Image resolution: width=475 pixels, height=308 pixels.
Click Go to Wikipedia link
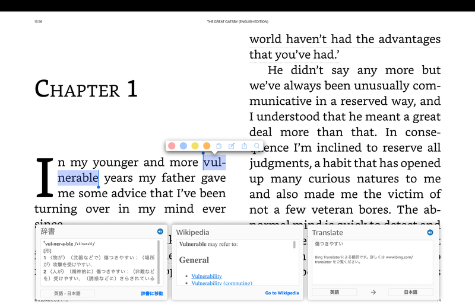point(281,293)
